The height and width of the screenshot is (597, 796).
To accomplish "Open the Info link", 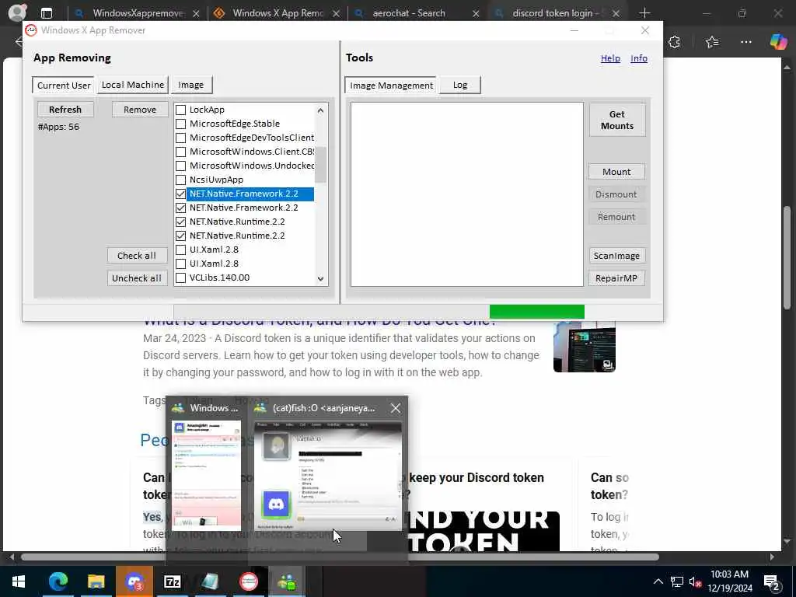I will [x=639, y=58].
